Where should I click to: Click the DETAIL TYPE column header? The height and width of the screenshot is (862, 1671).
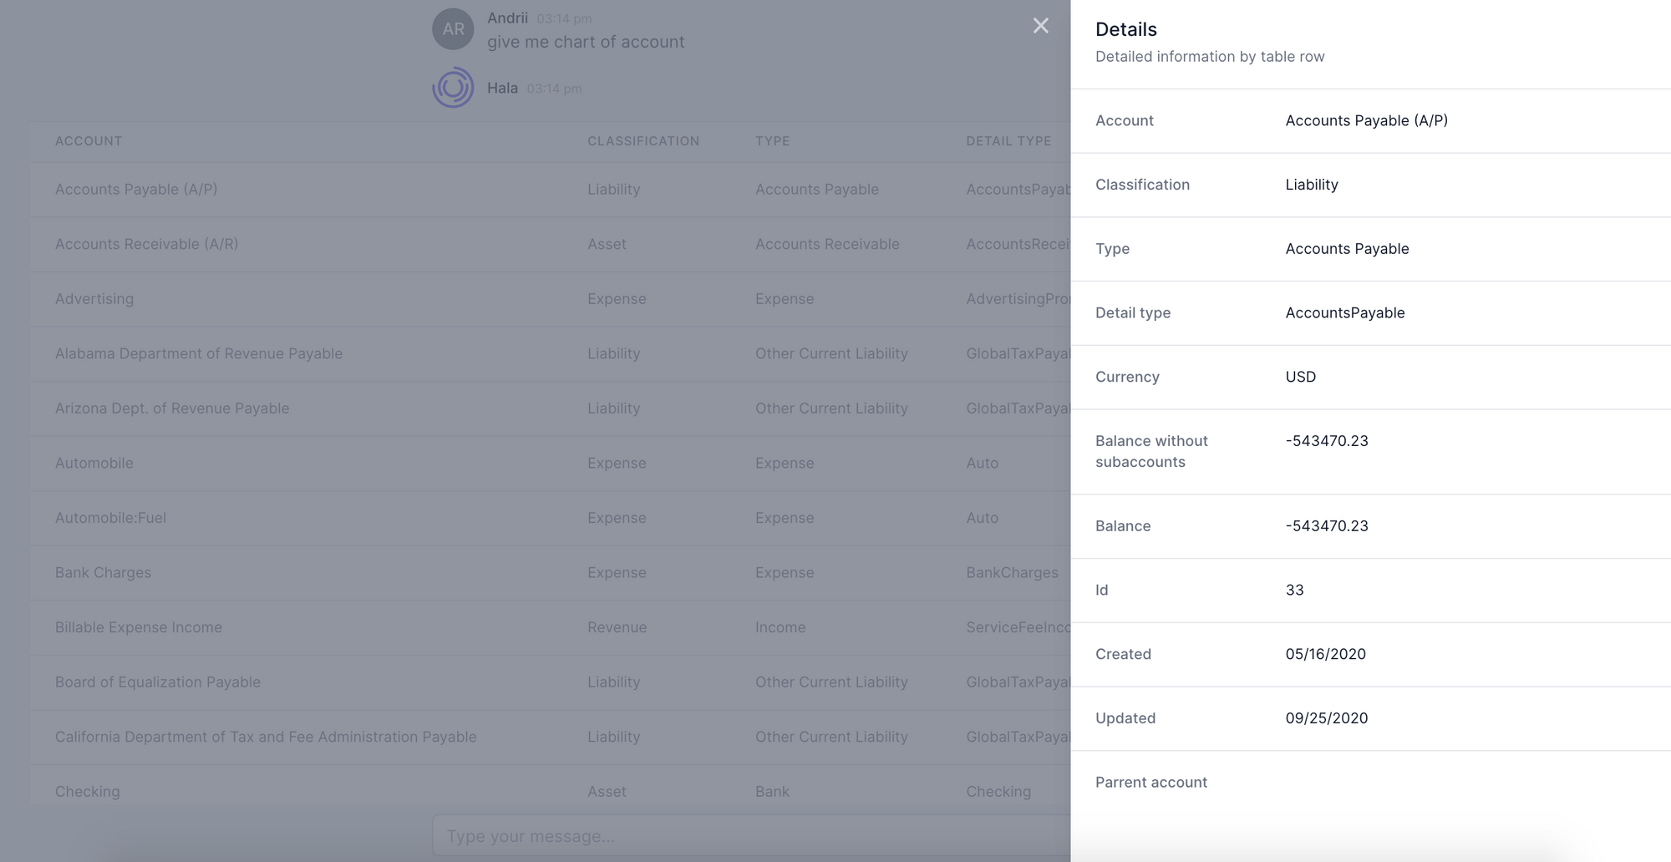1008,141
